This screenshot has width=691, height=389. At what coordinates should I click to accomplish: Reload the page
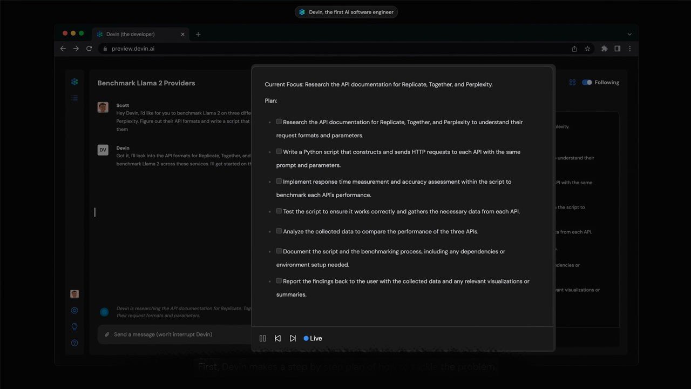[89, 49]
